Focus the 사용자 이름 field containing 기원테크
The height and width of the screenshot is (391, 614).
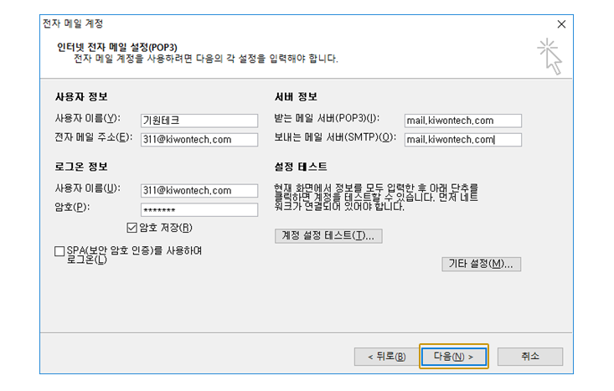click(x=199, y=121)
